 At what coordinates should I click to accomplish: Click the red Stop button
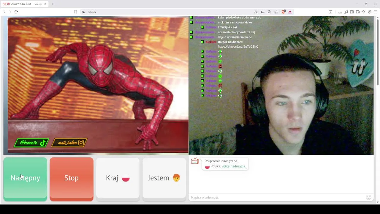click(72, 179)
